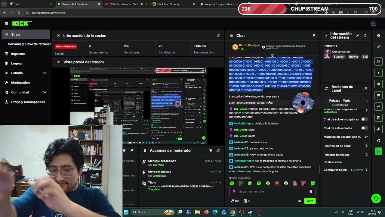Open Steam from the taskbar
The width and height of the screenshot is (385, 217).
pyautogui.click(x=250, y=212)
